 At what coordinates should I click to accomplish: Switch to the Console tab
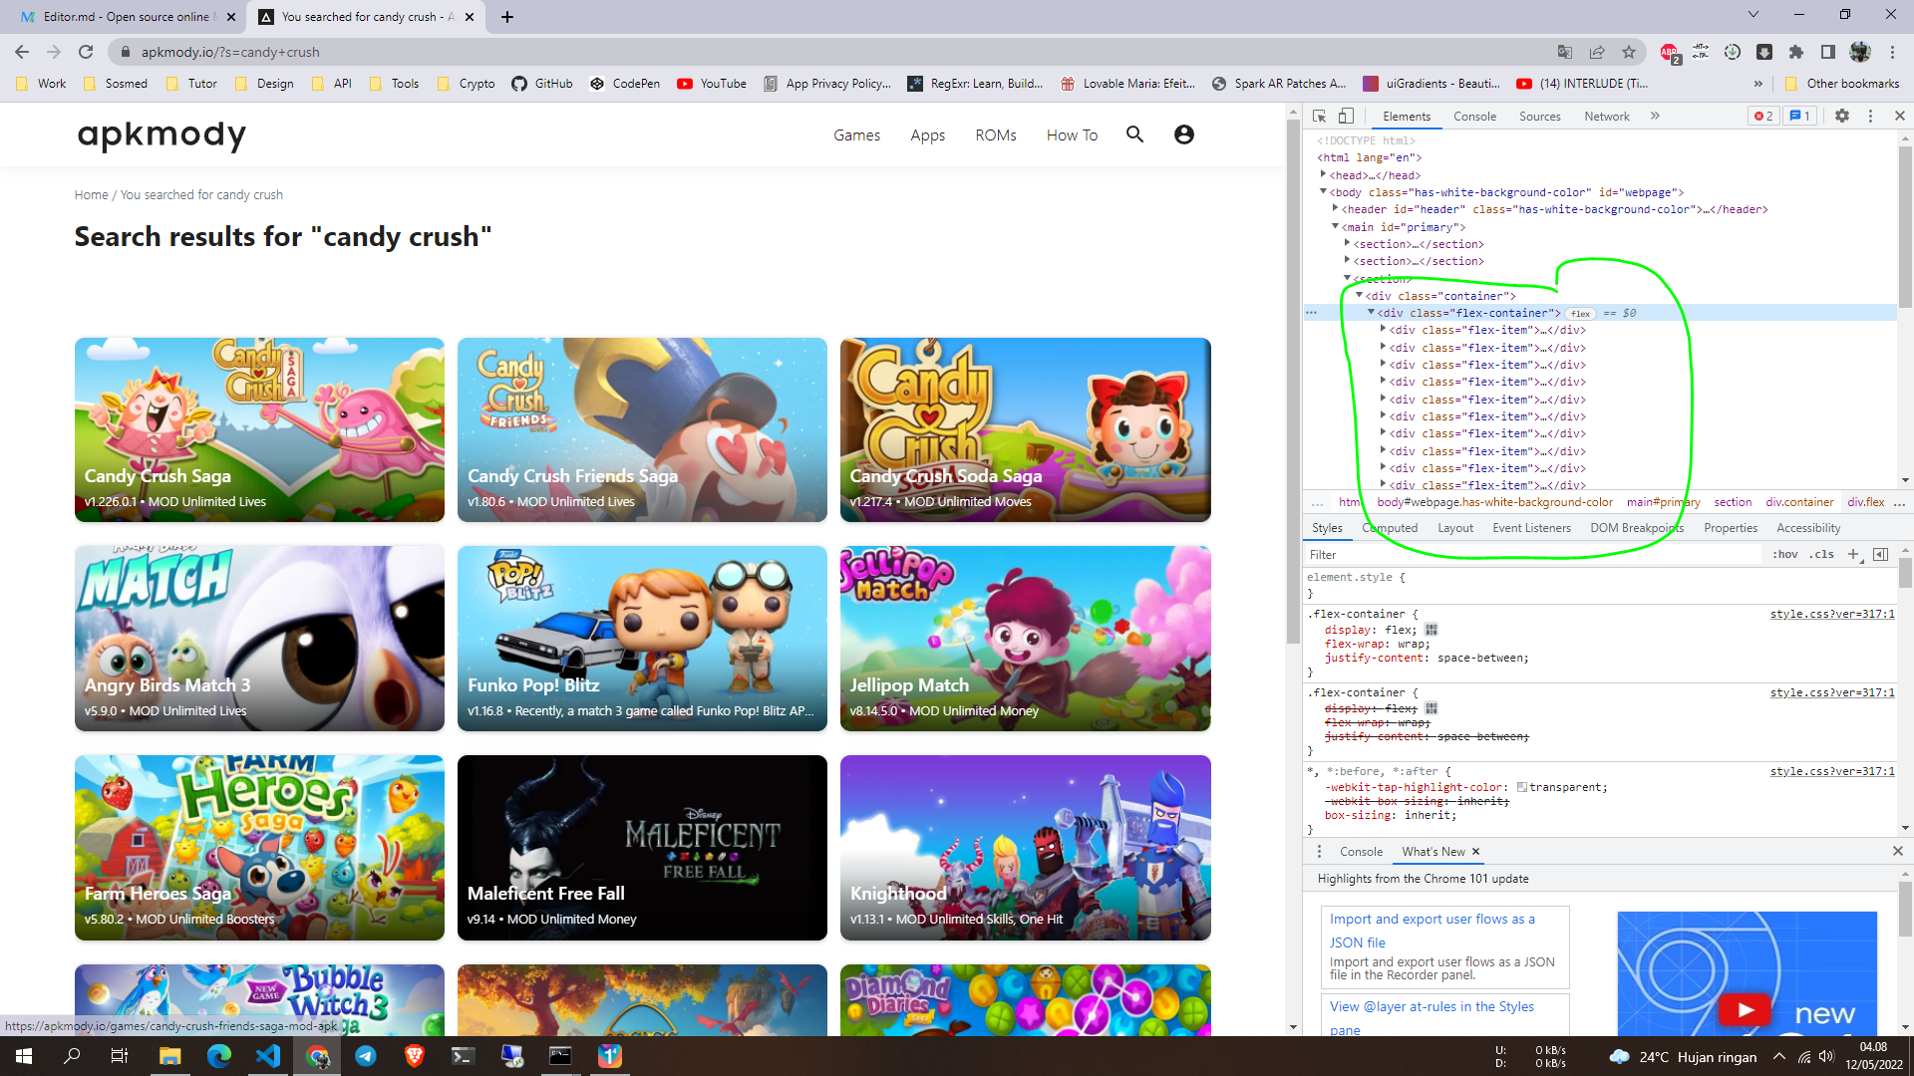click(1474, 117)
